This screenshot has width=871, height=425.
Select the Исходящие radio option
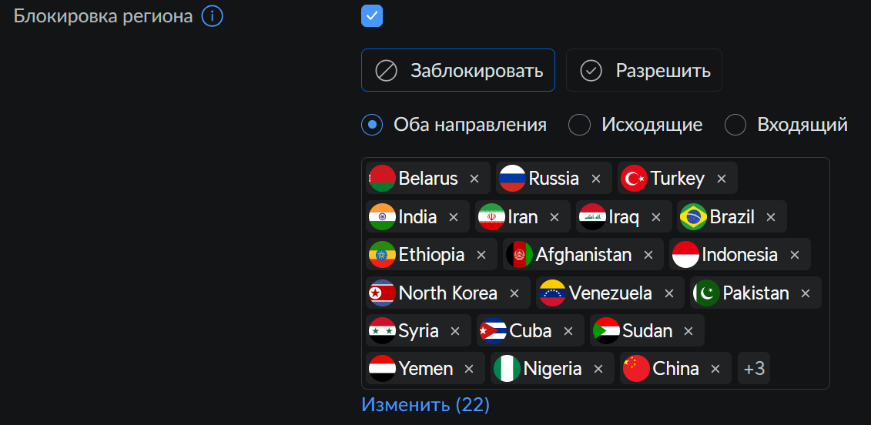[x=579, y=125]
